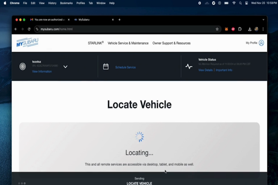Viewport: 278px width, 185px height.
Task: Click the loading spinner above Locating
Action: (x=139, y=137)
